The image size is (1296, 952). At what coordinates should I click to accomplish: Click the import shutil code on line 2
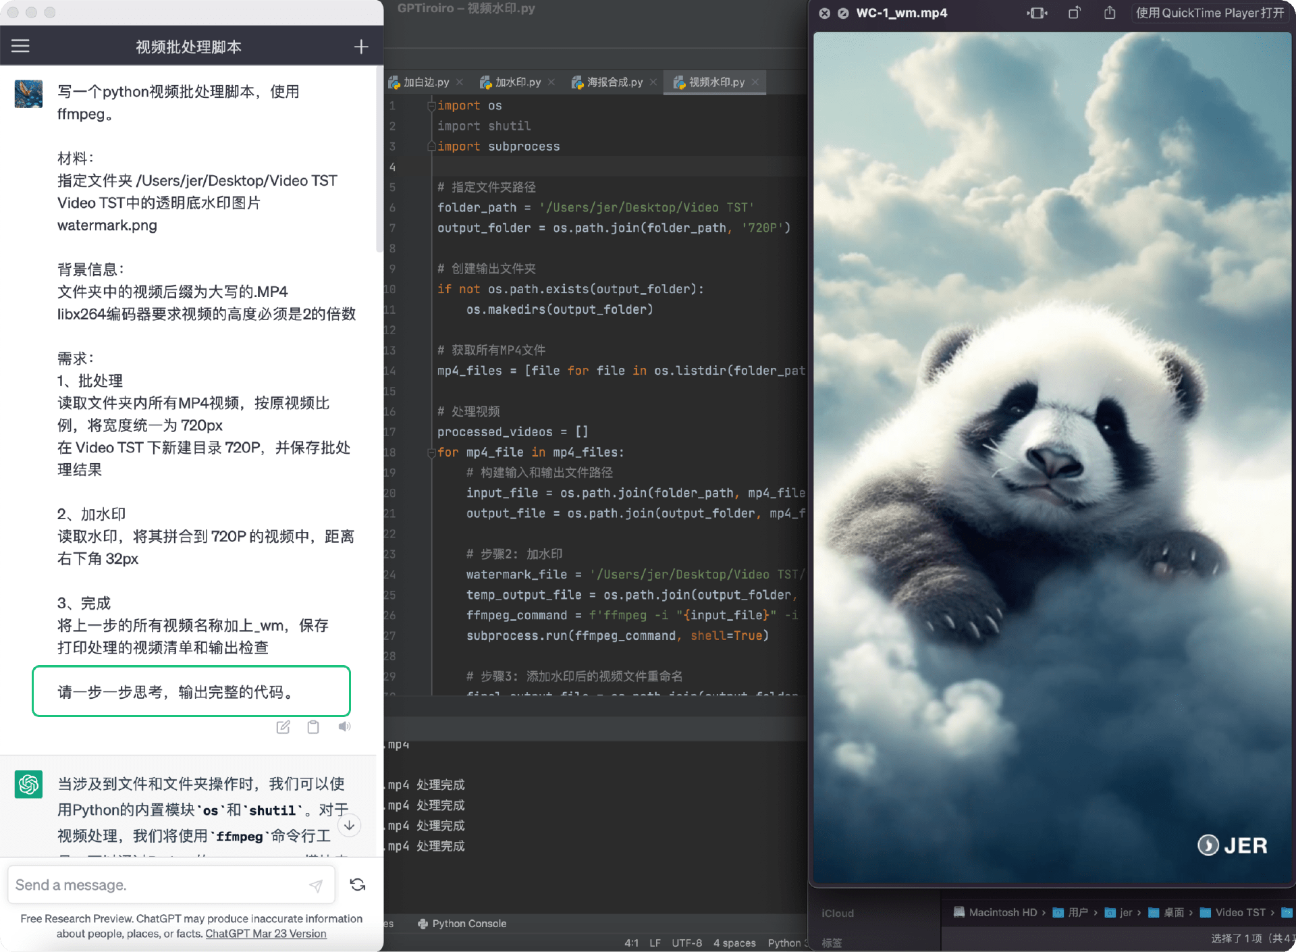point(484,126)
